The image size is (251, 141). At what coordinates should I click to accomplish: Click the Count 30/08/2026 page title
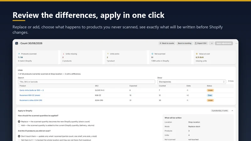tap(31, 43)
